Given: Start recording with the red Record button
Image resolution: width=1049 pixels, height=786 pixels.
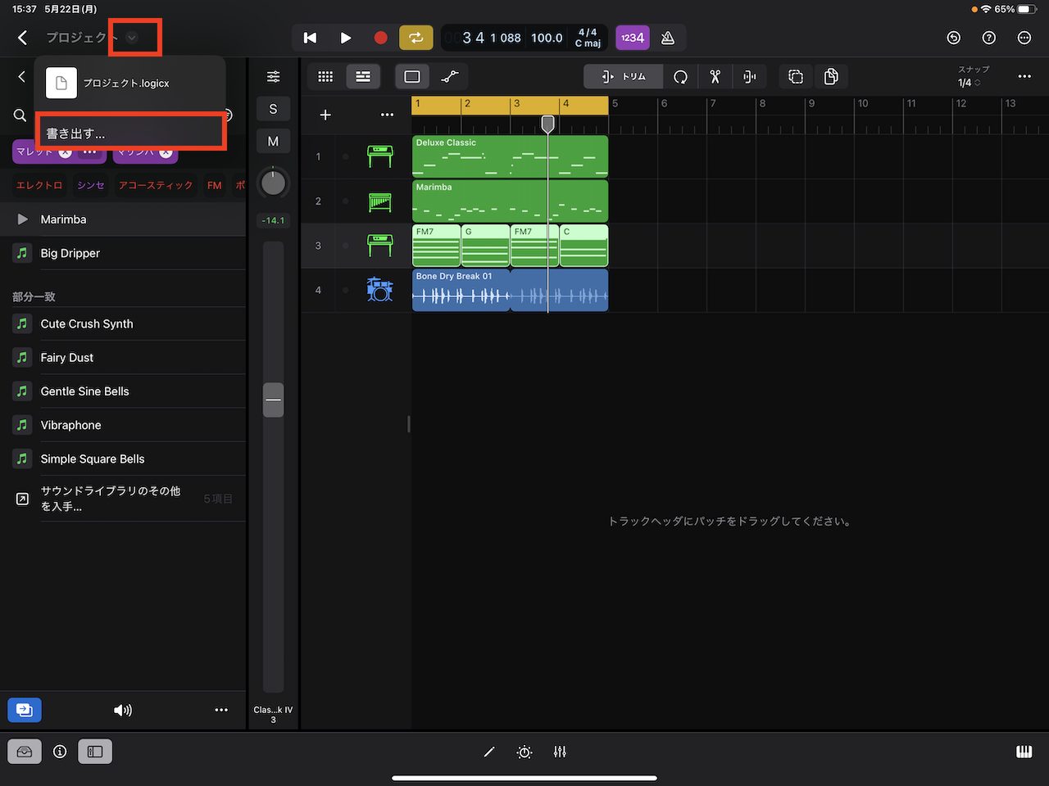Looking at the screenshot, I should pyautogui.click(x=380, y=38).
